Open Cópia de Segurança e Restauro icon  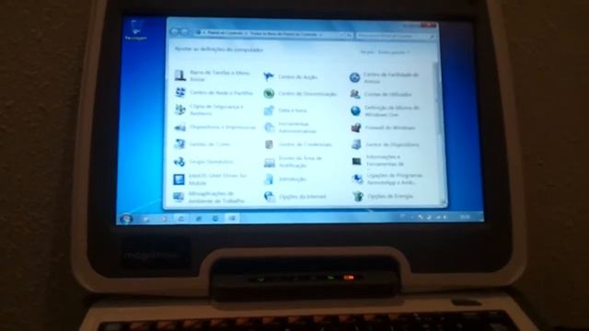(x=180, y=109)
